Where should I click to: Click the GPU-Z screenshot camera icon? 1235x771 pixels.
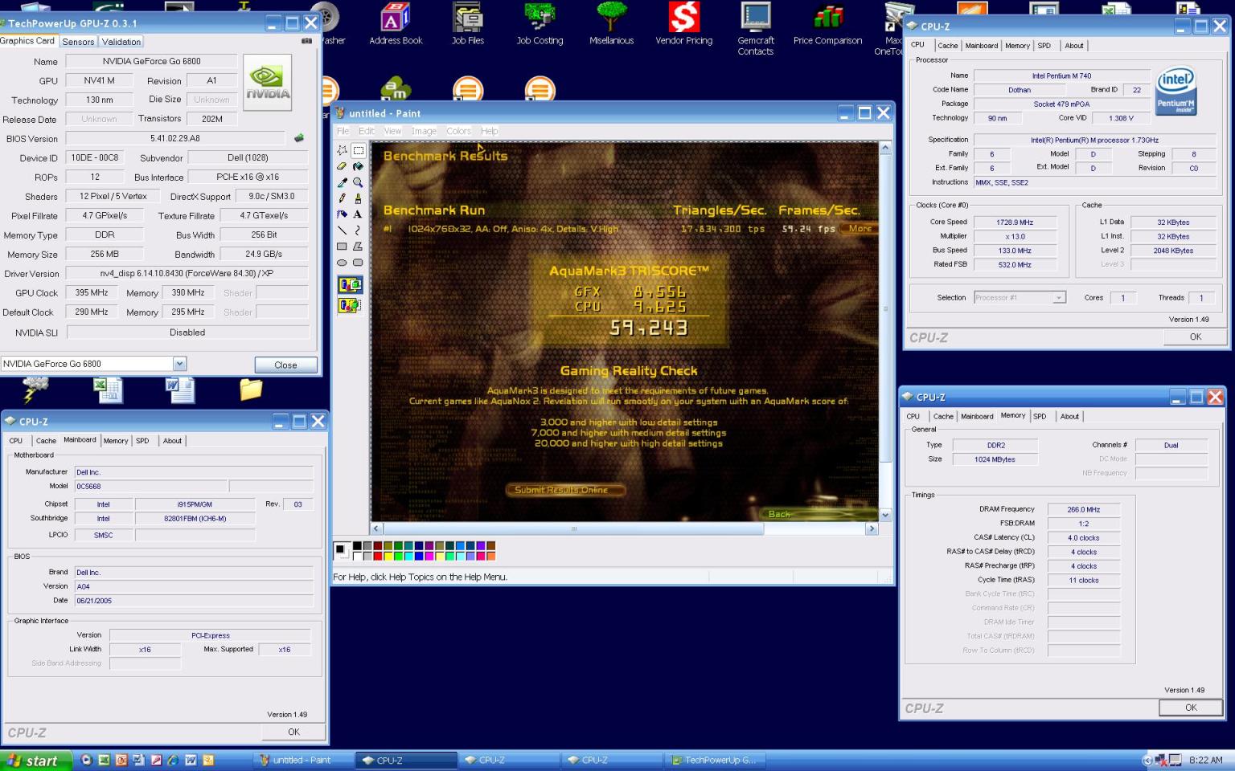click(306, 41)
